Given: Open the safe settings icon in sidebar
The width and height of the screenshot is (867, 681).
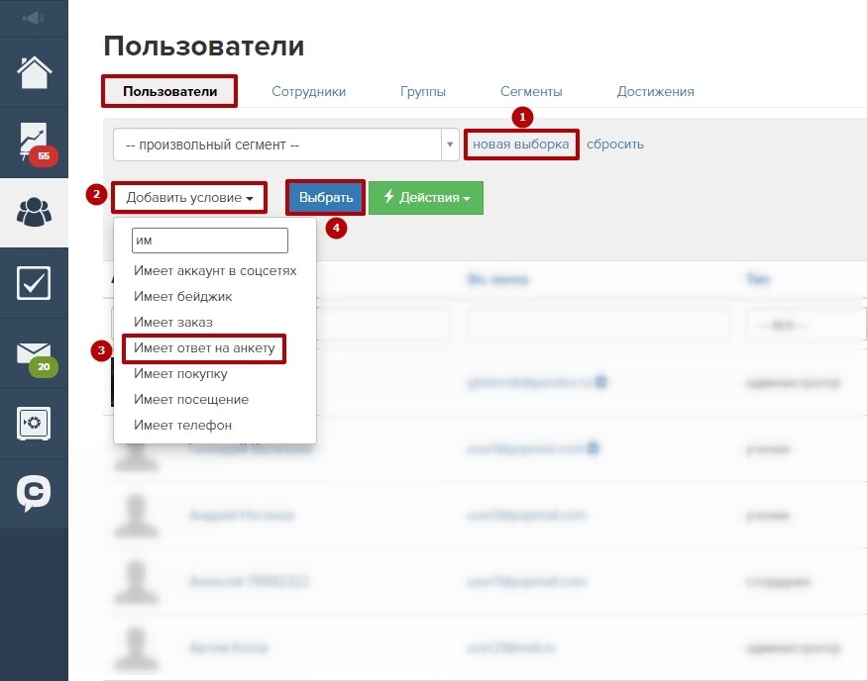Looking at the screenshot, I should [34, 424].
